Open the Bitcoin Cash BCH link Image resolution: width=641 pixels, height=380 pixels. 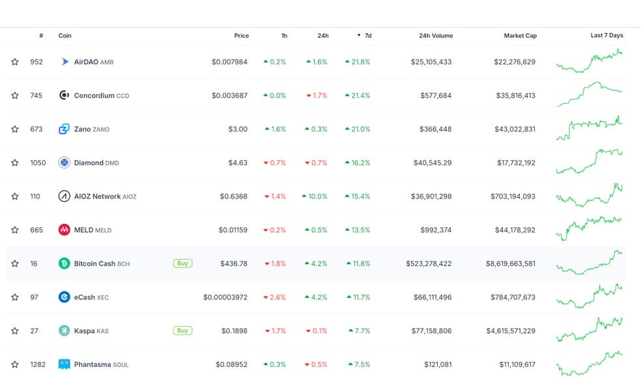point(102,264)
